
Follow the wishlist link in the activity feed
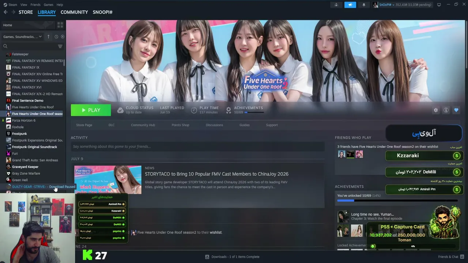tap(216, 232)
